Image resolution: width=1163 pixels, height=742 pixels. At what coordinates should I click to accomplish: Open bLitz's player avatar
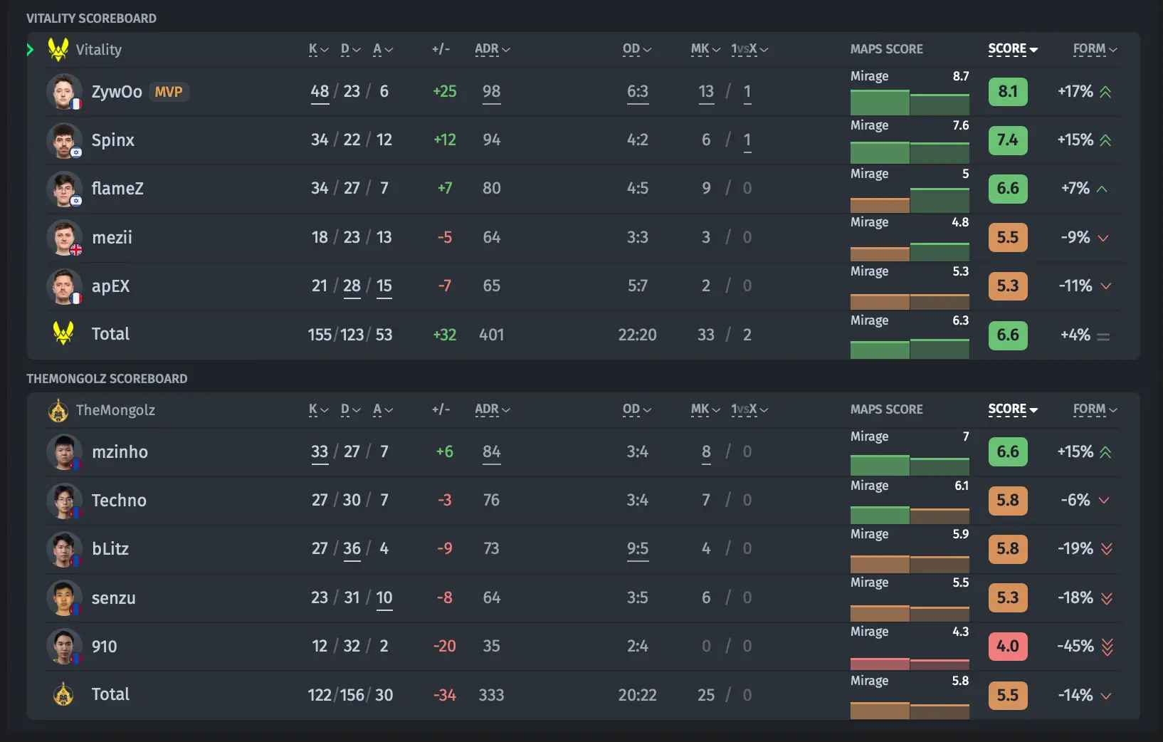click(x=64, y=549)
